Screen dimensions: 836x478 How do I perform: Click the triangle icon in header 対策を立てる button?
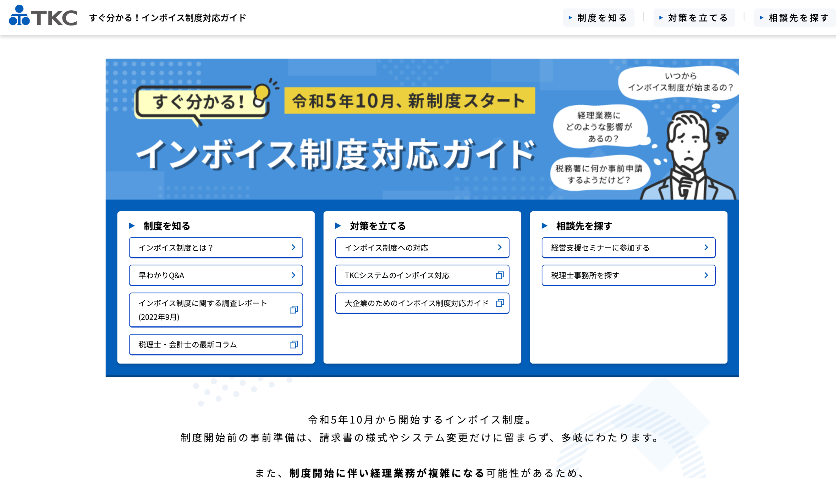click(661, 18)
